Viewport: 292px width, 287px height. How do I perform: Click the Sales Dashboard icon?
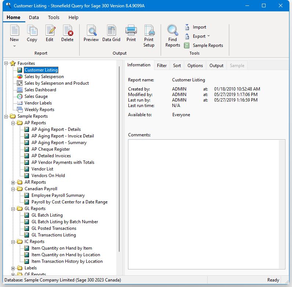click(x=20, y=90)
